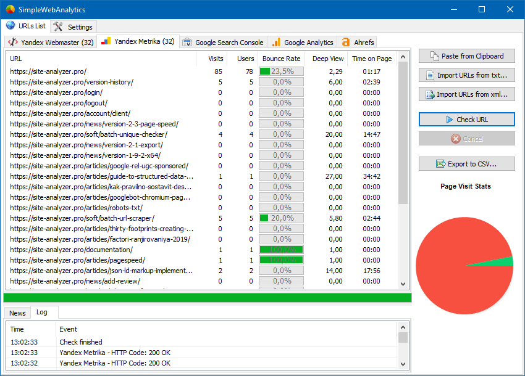
Task: Click the SimpleWebAnalytics app logo icon
Action: pos(9,10)
